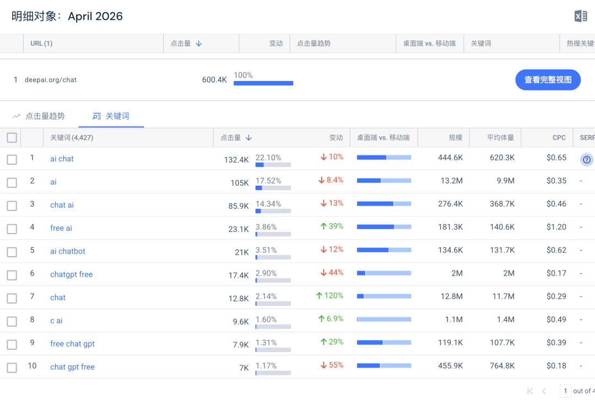Click the 22.10% share bar for ai chat
The height and width of the screenshot is (400, 595).
(273, 165)
